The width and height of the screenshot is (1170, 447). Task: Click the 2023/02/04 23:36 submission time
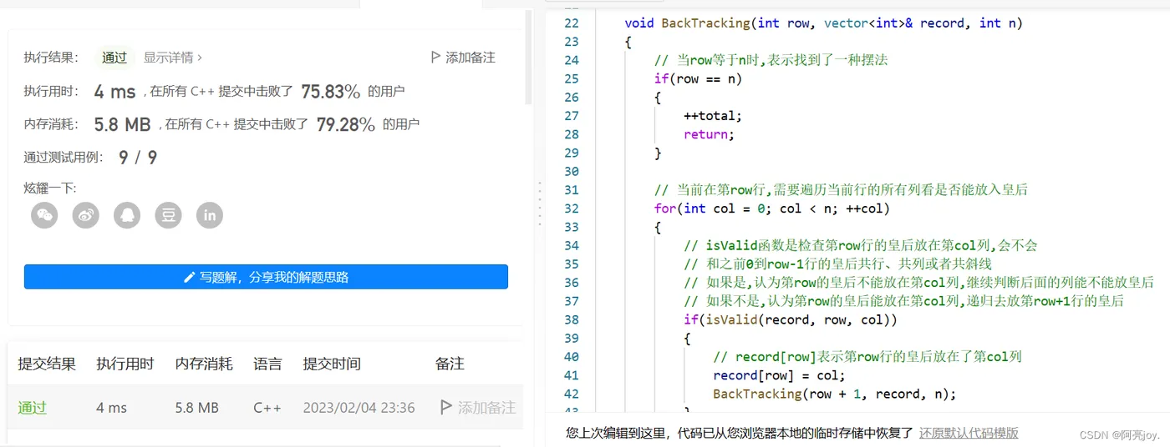(359, 407)
